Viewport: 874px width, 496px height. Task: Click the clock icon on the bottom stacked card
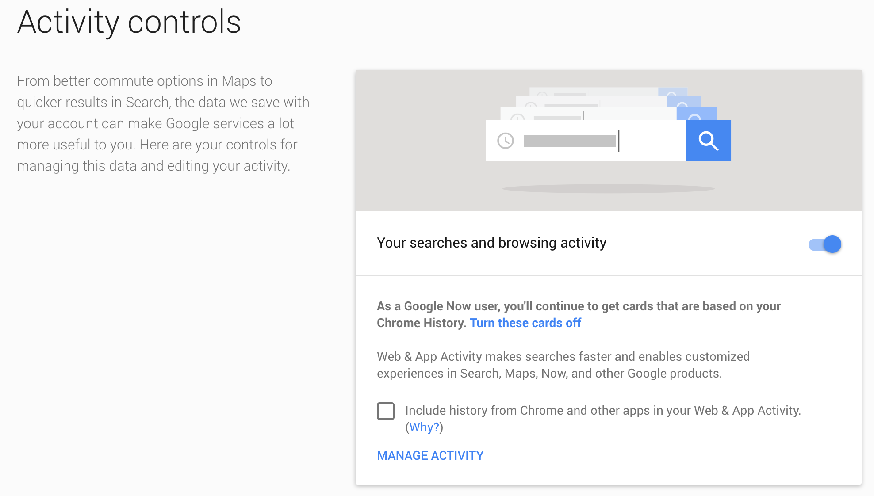click(x=518, y=118)
